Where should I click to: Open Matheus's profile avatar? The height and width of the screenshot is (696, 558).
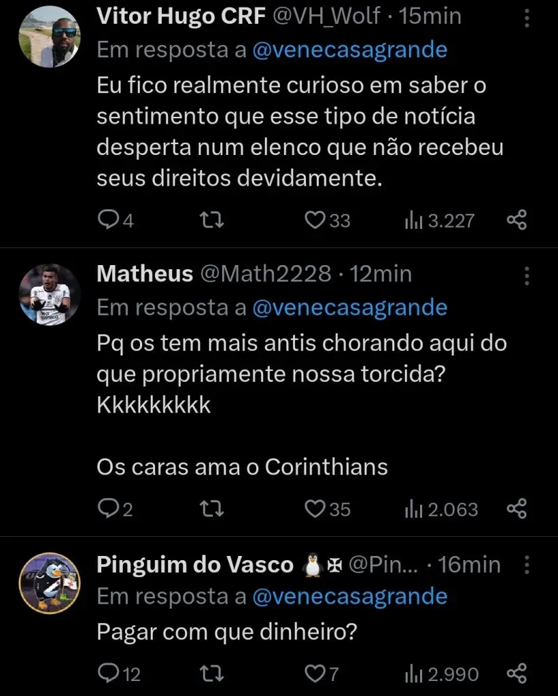point(48,294)
